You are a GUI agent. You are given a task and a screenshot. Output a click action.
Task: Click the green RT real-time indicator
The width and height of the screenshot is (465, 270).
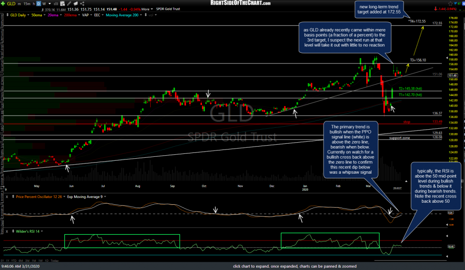[459, 3]
